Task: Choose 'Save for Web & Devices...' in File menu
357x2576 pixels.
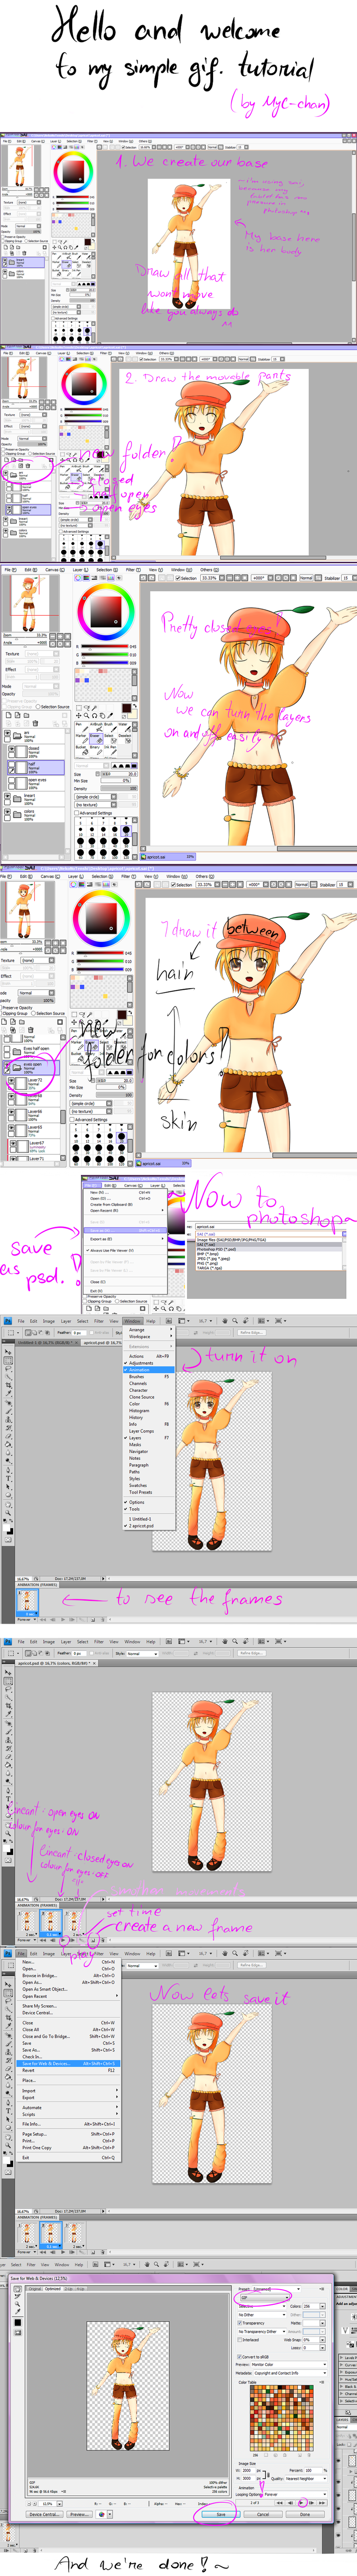Action: pos(68,2064)
